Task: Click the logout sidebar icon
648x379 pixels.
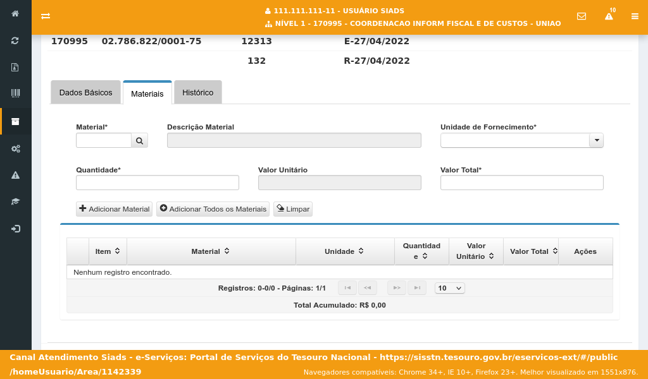Action: [15, 229]
